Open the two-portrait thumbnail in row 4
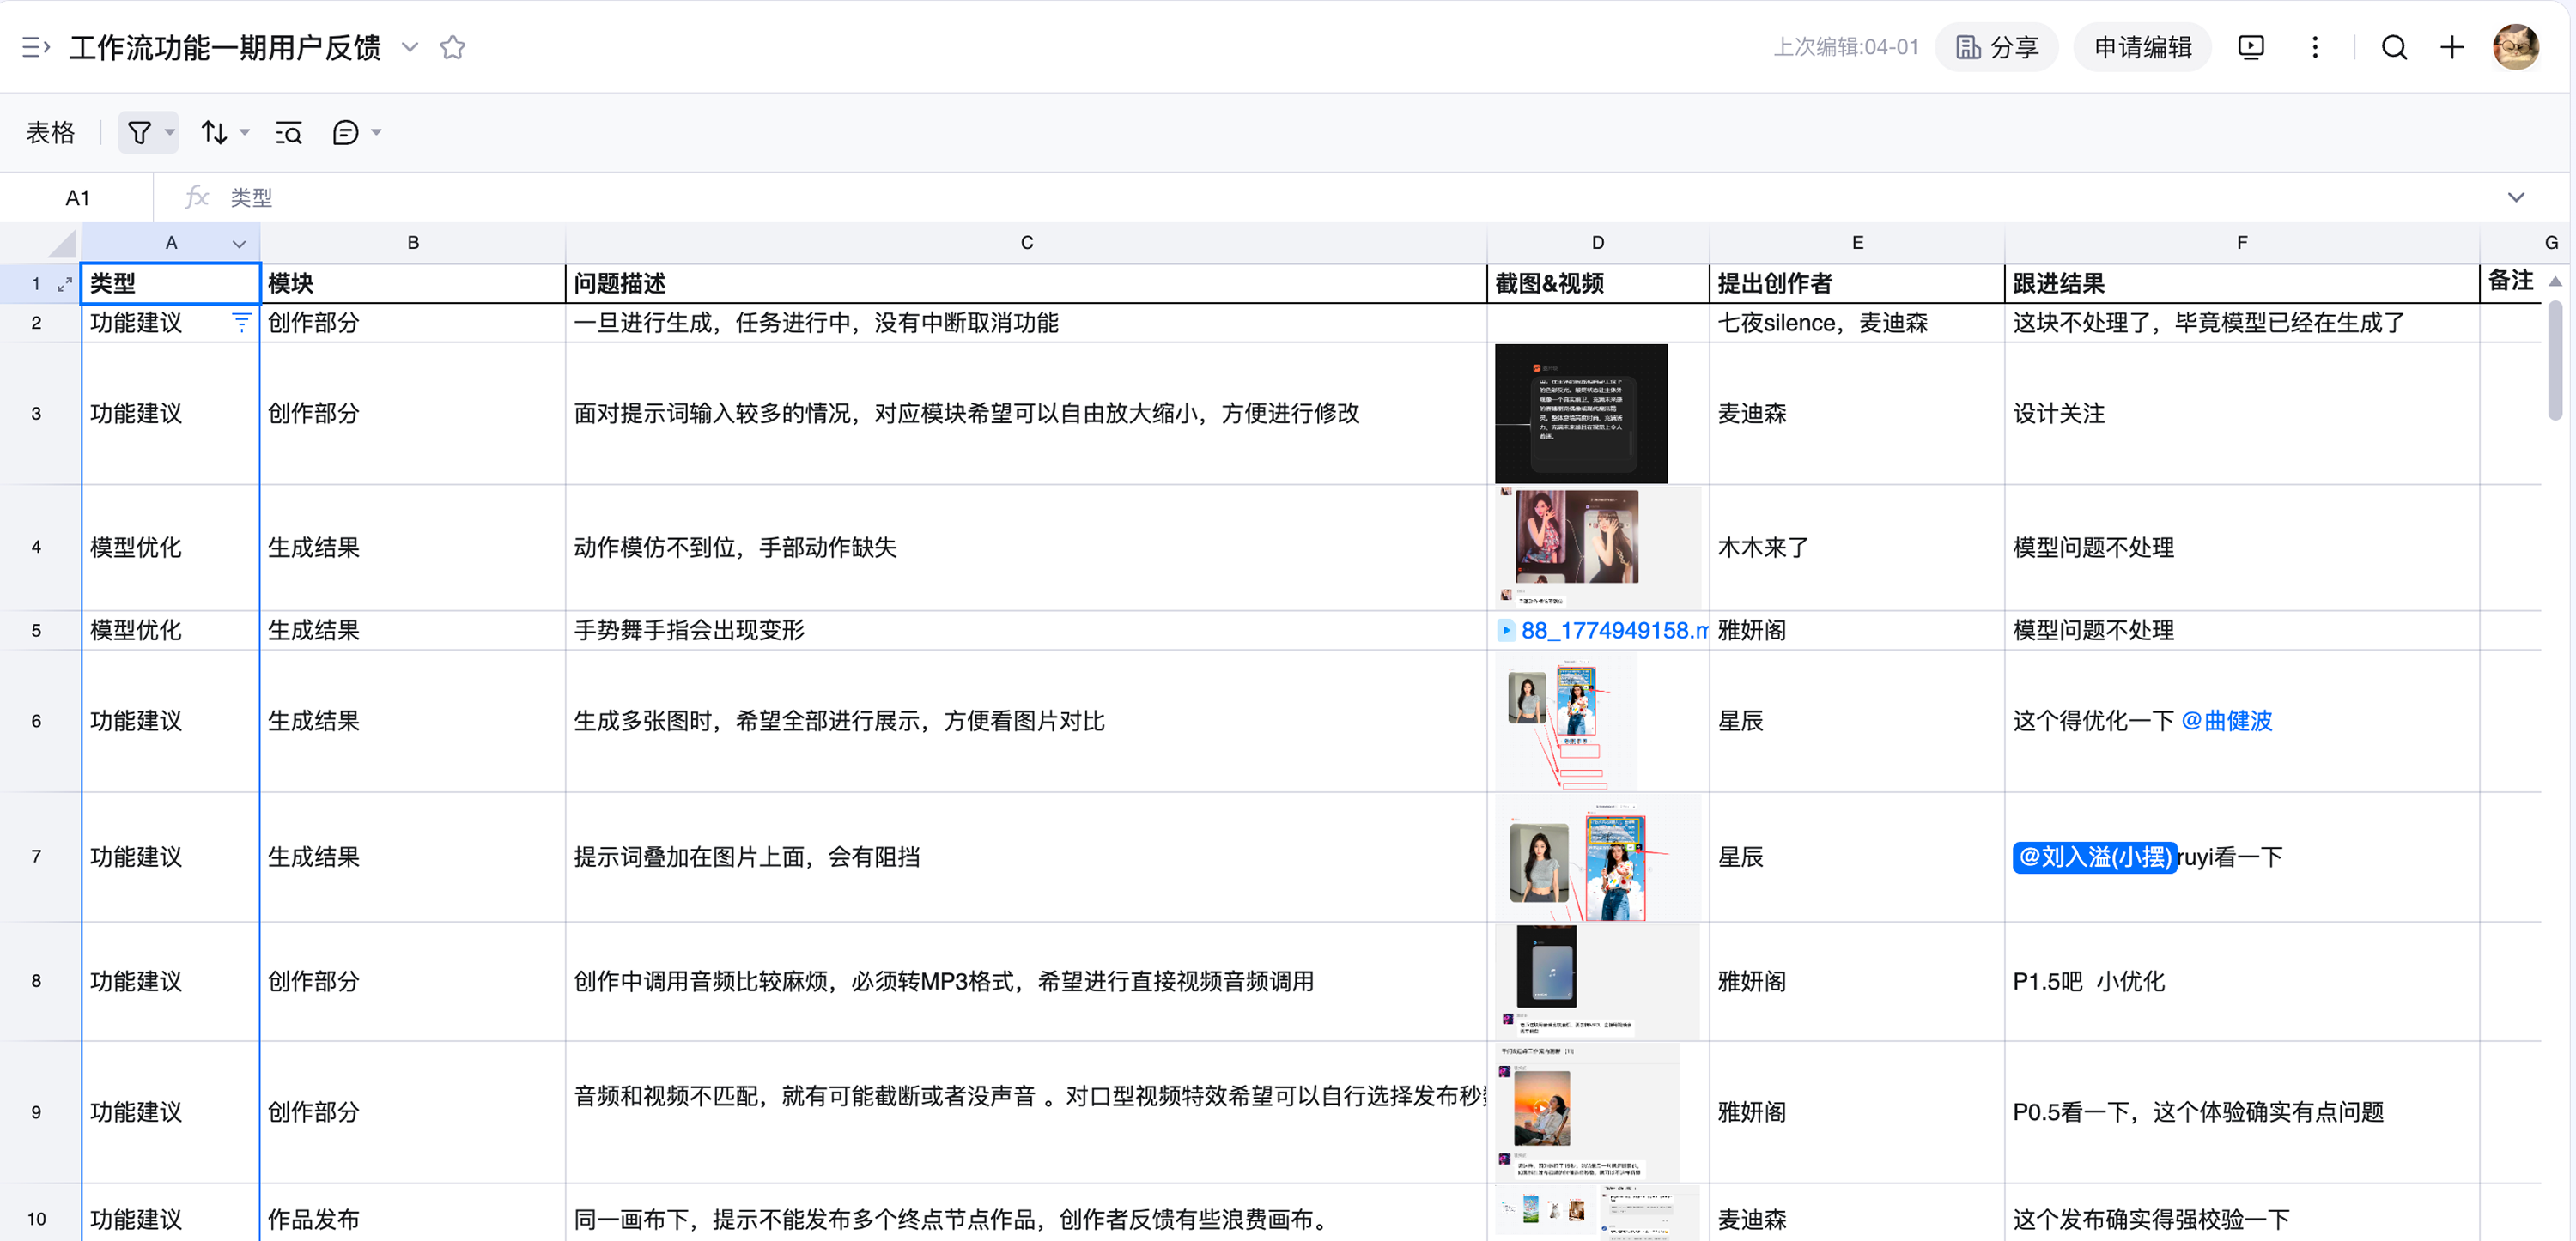 pos(1597,548)
